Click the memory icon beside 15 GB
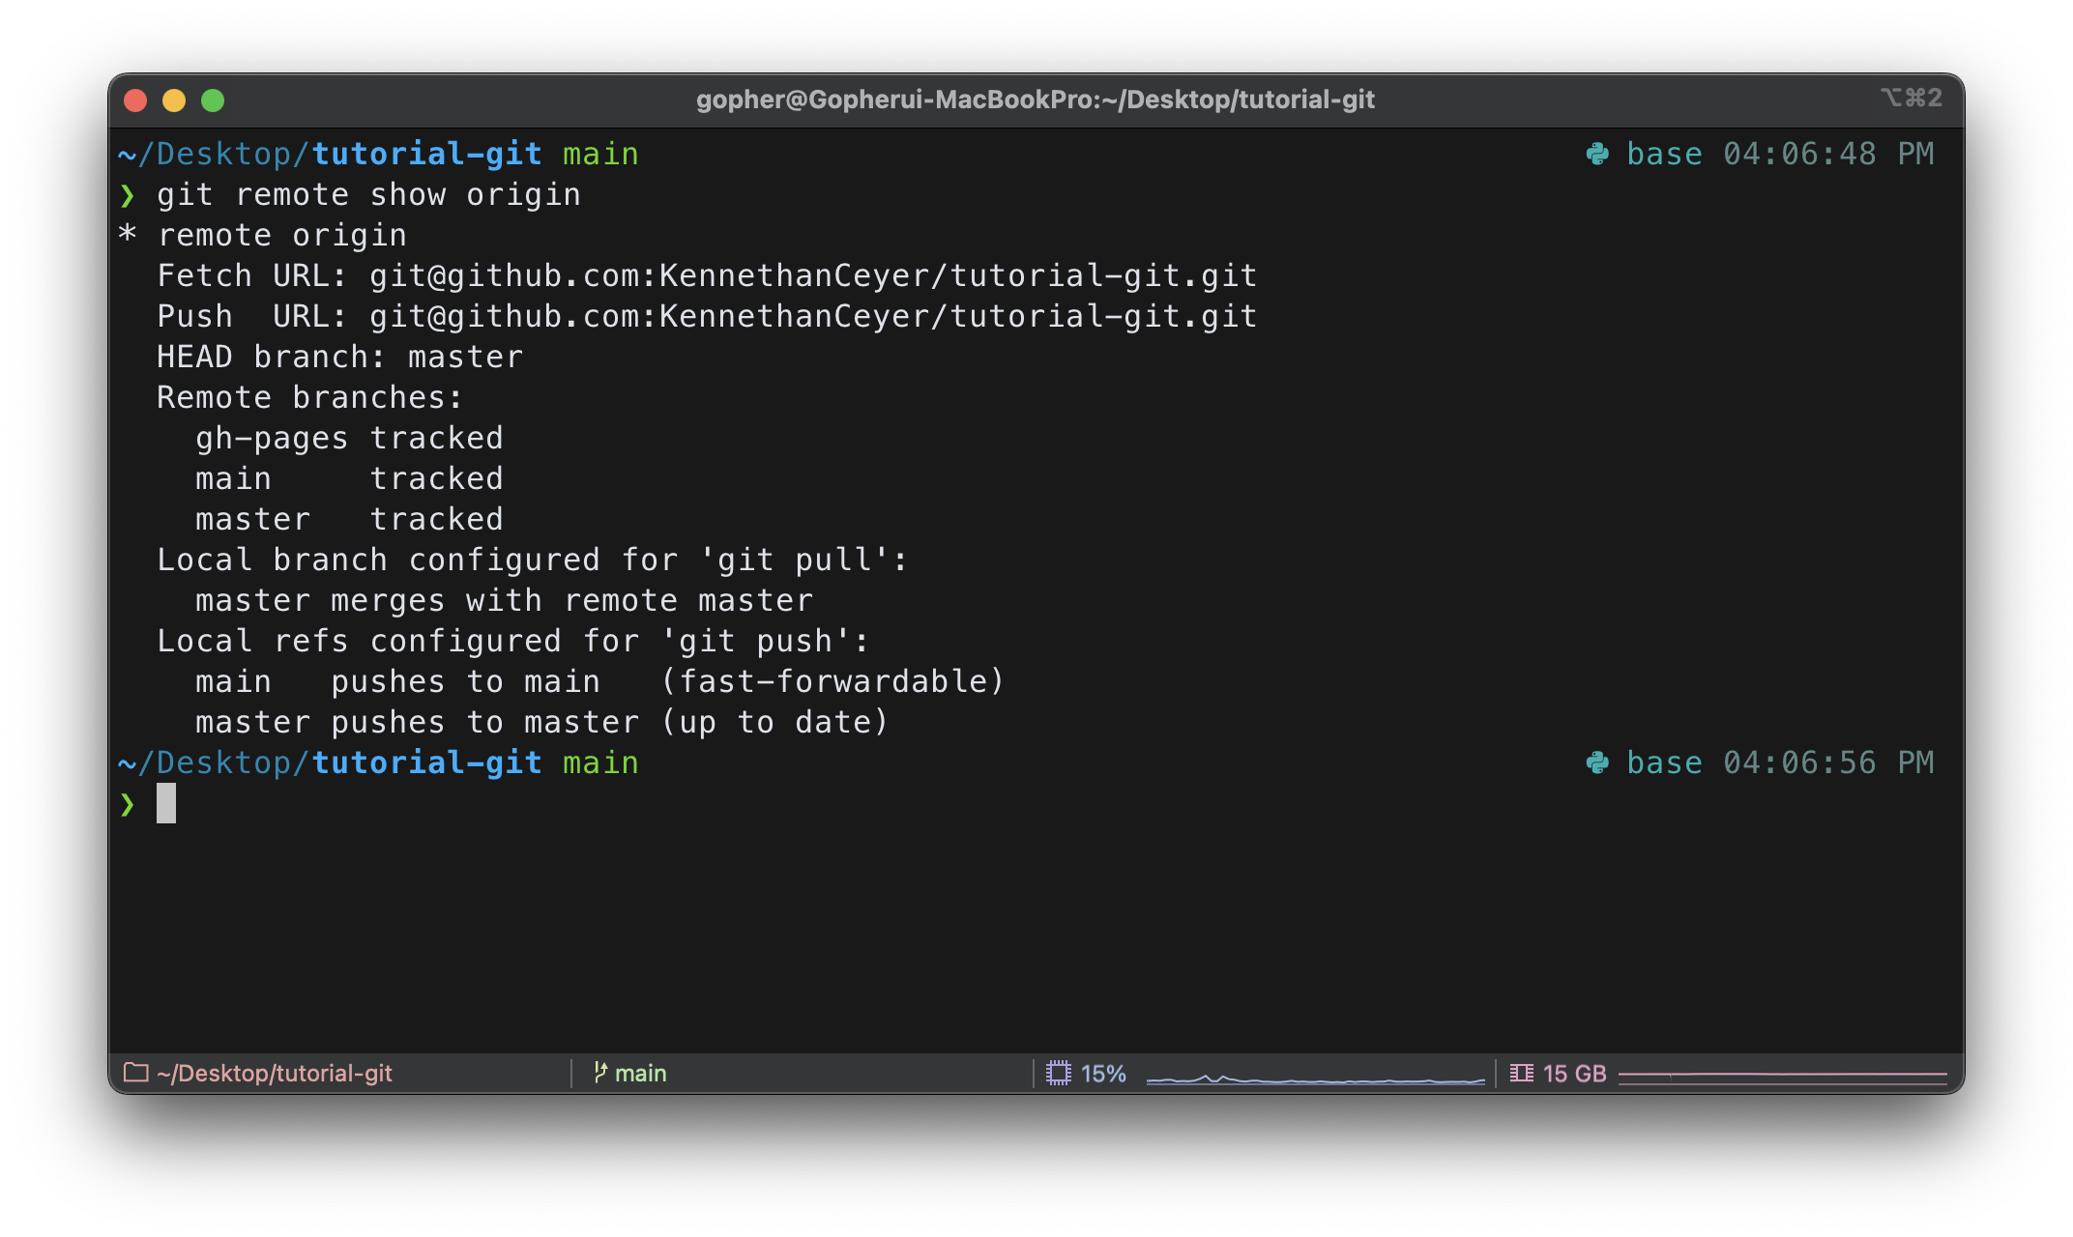2073x1237 pixels. point(1522,1073)
